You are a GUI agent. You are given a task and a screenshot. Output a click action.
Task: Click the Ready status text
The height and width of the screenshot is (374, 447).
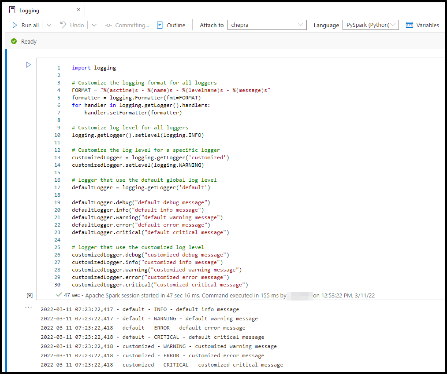pyautogui.click(x=29, y=41)
